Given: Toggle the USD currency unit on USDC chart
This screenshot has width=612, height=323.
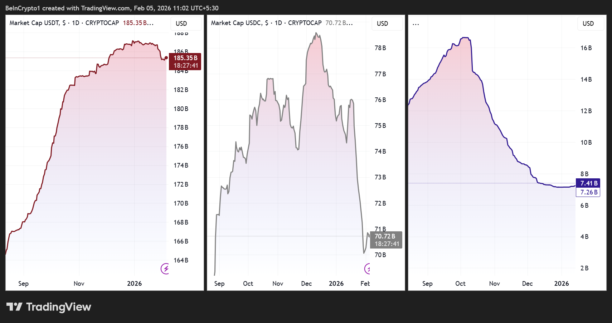Looking at the screenshot, I should click(x=387, y=23).
